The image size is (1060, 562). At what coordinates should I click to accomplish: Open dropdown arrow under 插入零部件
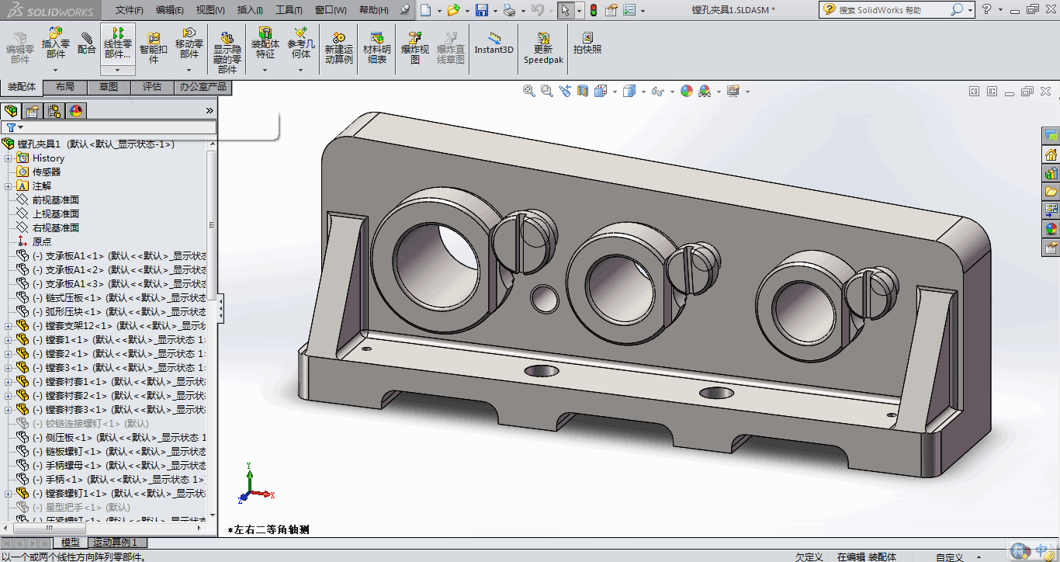click(x=55, y=70)
